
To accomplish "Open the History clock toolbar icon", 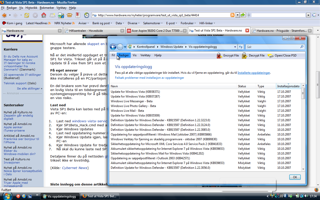I will pos(86,15).
